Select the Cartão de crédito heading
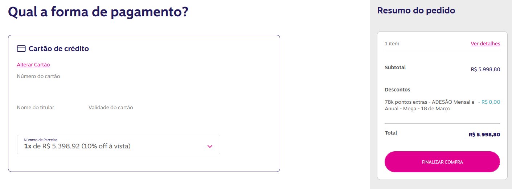The width and height of the screenshot is (512, 189). tap(59, 49)
